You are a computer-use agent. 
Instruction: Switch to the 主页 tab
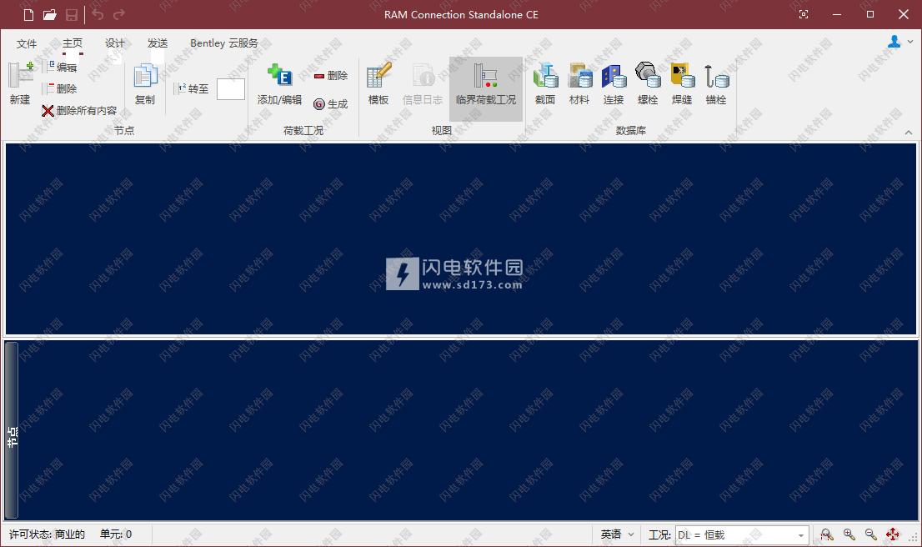(73, 43)
